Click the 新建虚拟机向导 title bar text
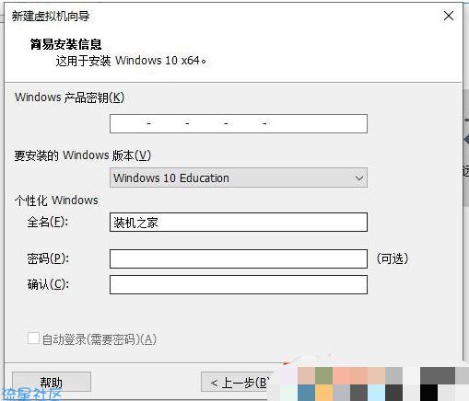The height and width of the screenshot is (401, 469). [x=51, y=17]
